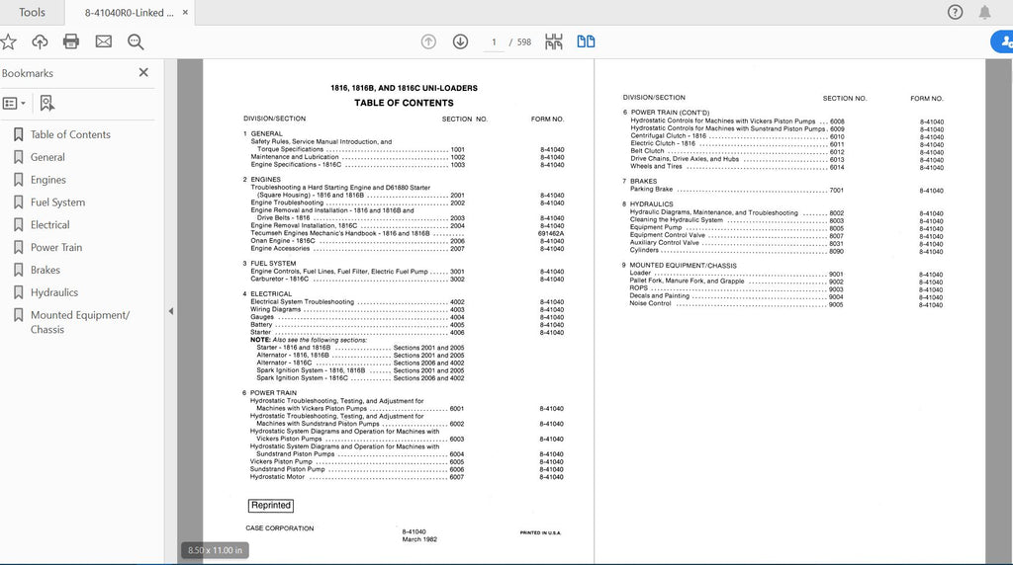1013x565 pixels.
Task: Click the bookmark icon beside Power Train
Action: (18, 247)
